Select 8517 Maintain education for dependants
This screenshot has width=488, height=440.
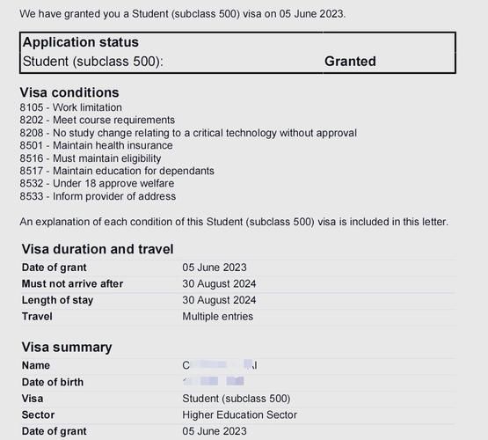click(x=117, y=171)
